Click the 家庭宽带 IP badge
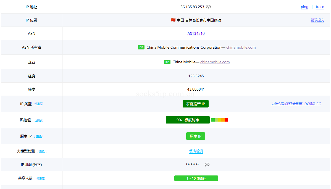 pyautogui.click(x=195, y=104)
